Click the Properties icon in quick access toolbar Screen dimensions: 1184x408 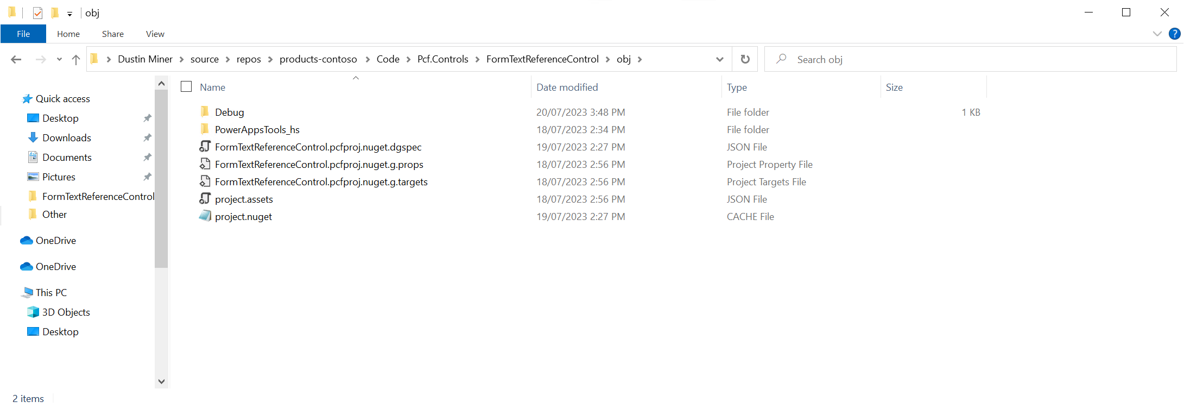[x=37, y=13]
